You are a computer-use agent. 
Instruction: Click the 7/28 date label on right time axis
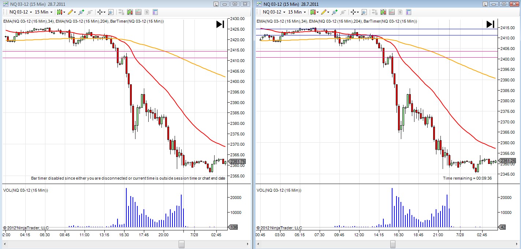[460, 235]
